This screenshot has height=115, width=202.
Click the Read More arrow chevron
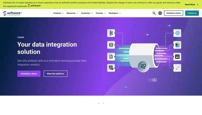point(198,5)
